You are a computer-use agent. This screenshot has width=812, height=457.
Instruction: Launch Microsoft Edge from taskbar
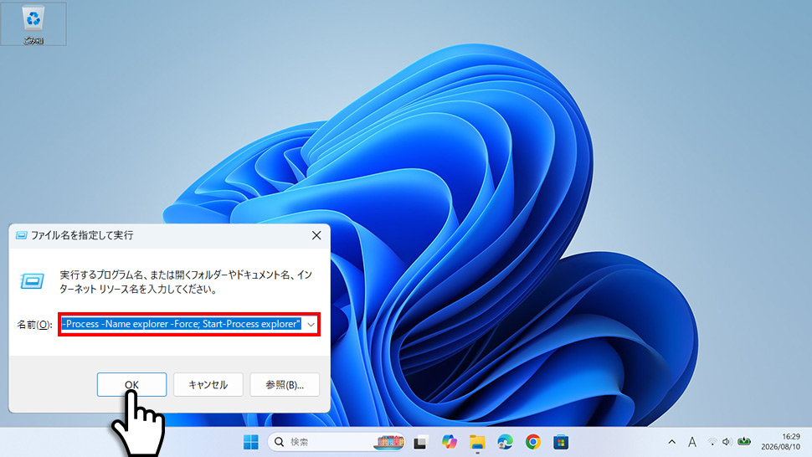[x=505, y=442]
